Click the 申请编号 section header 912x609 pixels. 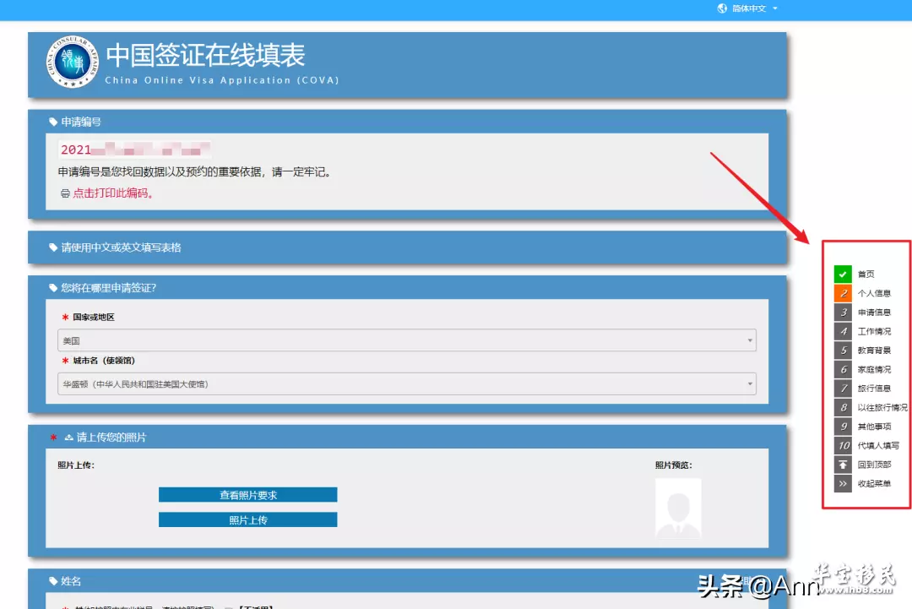click(x=81, y=122)
